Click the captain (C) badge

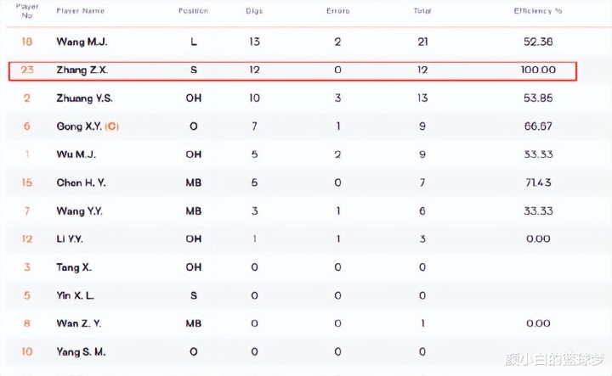pos(113,126)
